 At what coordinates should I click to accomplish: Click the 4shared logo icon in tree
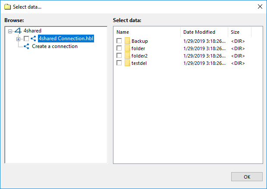[x=18, y=31]
